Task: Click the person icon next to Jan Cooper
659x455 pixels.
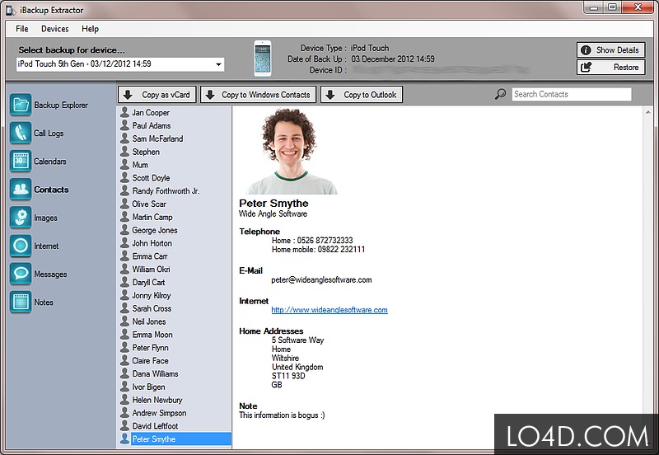Action: (x=124, y=112)
